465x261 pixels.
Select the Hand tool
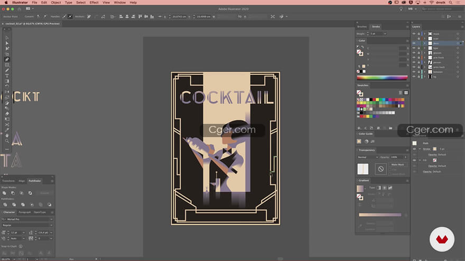coord(7,136)
